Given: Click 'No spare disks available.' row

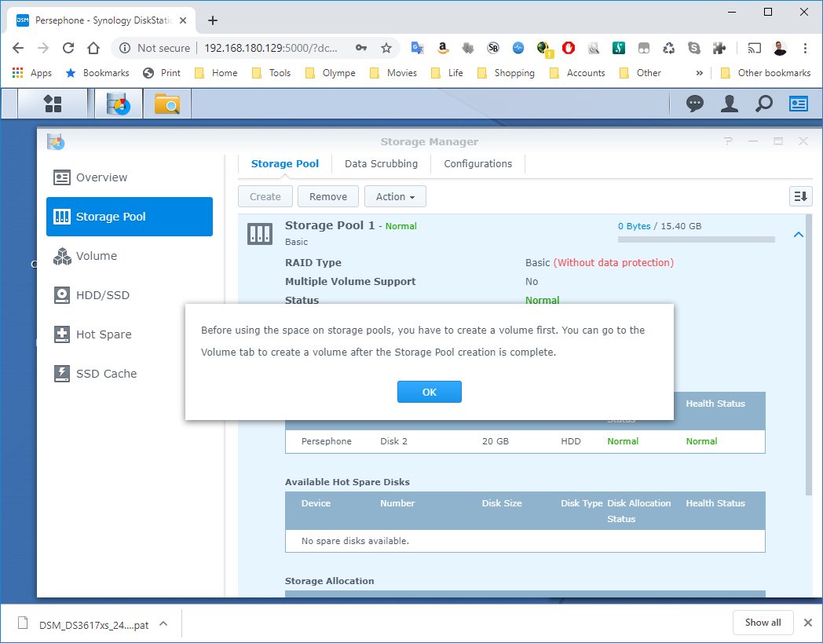Looking at the screenshot, I should click(x=525, y=541).
